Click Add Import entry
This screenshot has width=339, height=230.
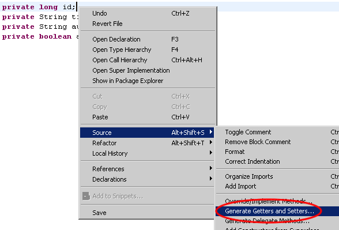pos(277,186)
